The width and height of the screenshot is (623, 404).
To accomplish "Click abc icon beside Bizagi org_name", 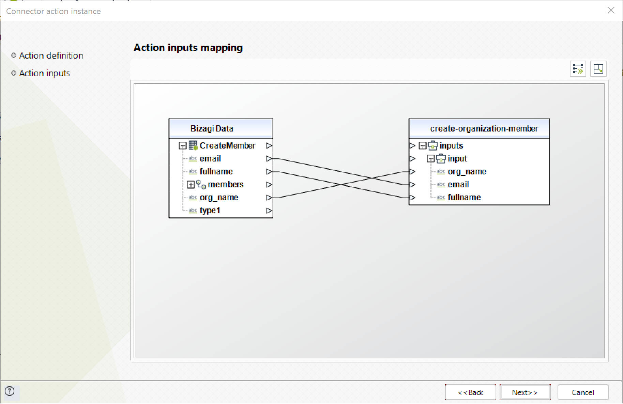I will 193,198.
